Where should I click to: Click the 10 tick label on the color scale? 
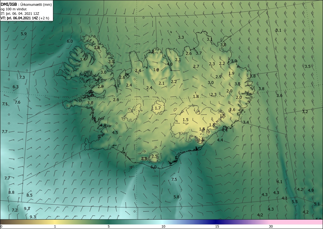[x=163, y=227]
